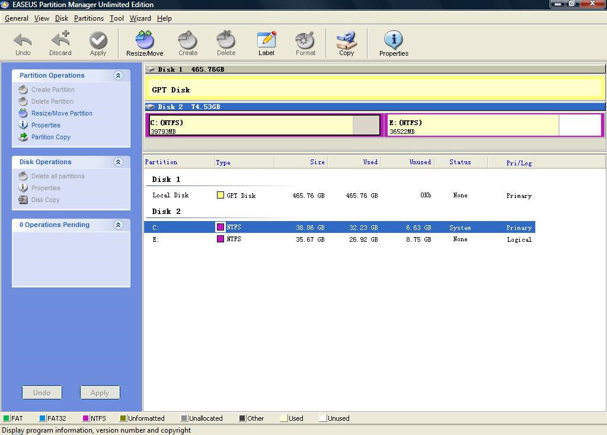607x435 pixels.
Task: Click Create Partition icon in sidebar
Action: (x=23, y=89)
